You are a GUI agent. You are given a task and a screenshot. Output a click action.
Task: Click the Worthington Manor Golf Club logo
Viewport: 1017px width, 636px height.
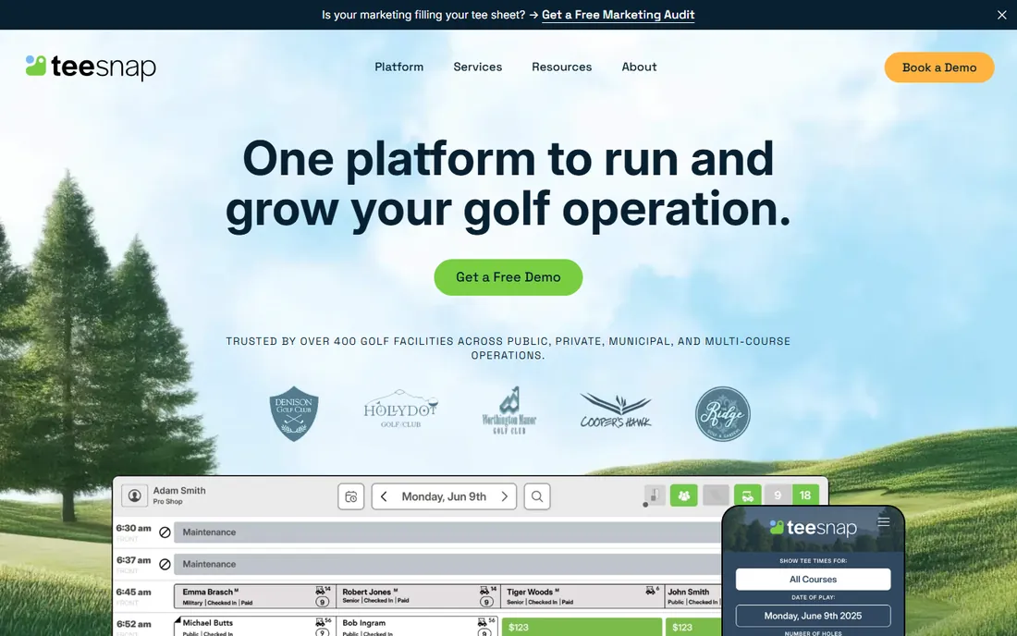(x=509, y=411)
